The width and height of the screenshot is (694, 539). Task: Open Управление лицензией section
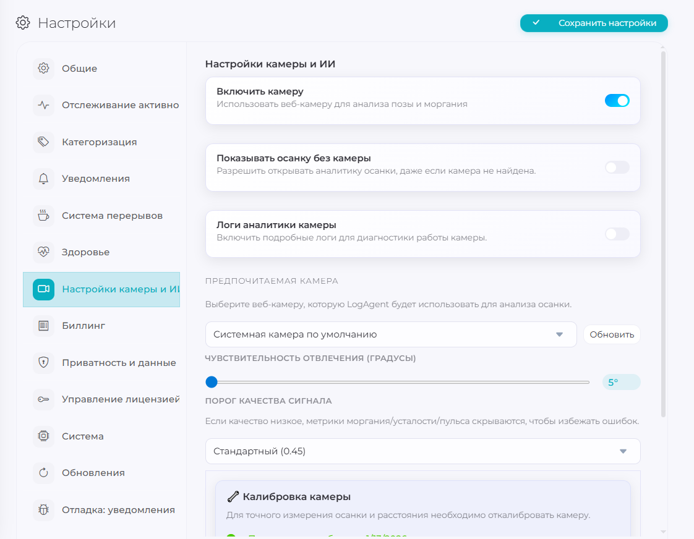tap(101, 399)
